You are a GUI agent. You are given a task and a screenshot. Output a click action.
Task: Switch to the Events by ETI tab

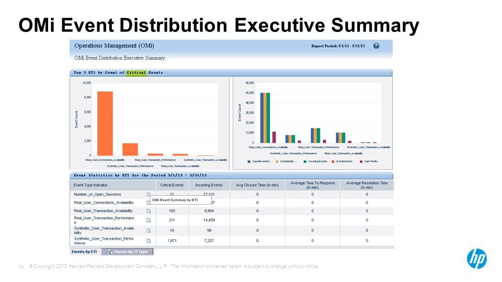85,252
